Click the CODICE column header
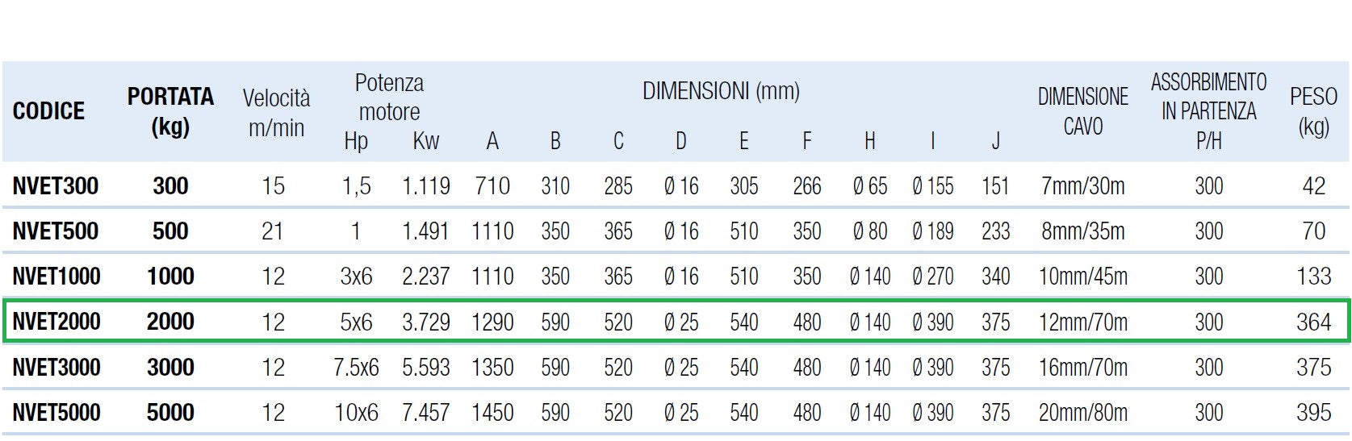This screenshot has height=441, width=1352. pyautogui.click(x=48, y=111)
